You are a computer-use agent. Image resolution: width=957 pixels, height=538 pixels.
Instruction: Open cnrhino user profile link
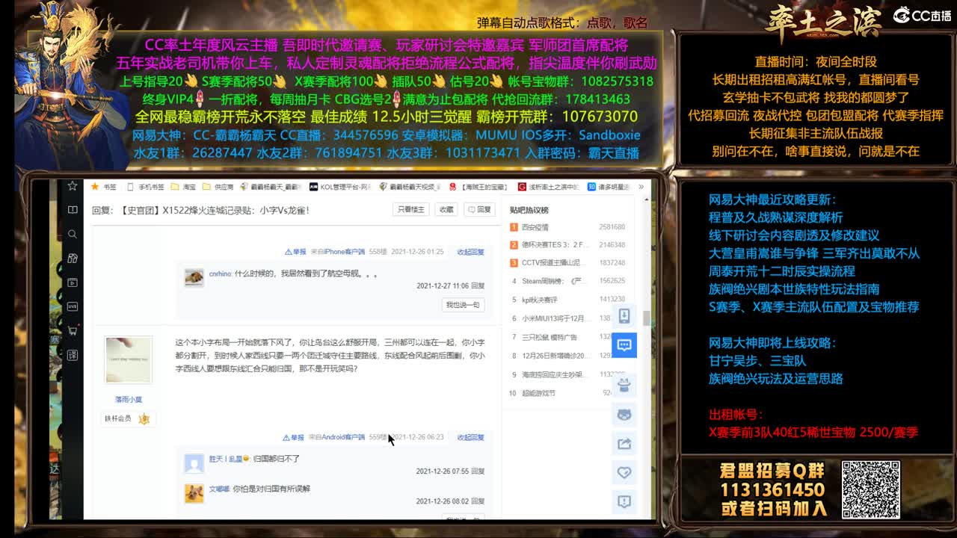(x=220, y=273)
